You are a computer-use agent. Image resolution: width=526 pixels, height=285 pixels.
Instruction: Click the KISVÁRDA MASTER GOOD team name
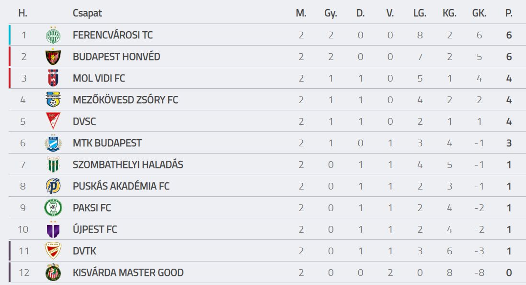click(x=128, y=273)
